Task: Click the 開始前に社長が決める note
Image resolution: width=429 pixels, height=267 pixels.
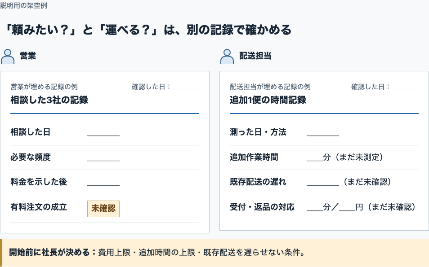Action: click(x=214, y=253)
